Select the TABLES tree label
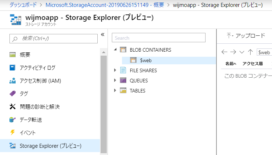 tap(138, 91)
